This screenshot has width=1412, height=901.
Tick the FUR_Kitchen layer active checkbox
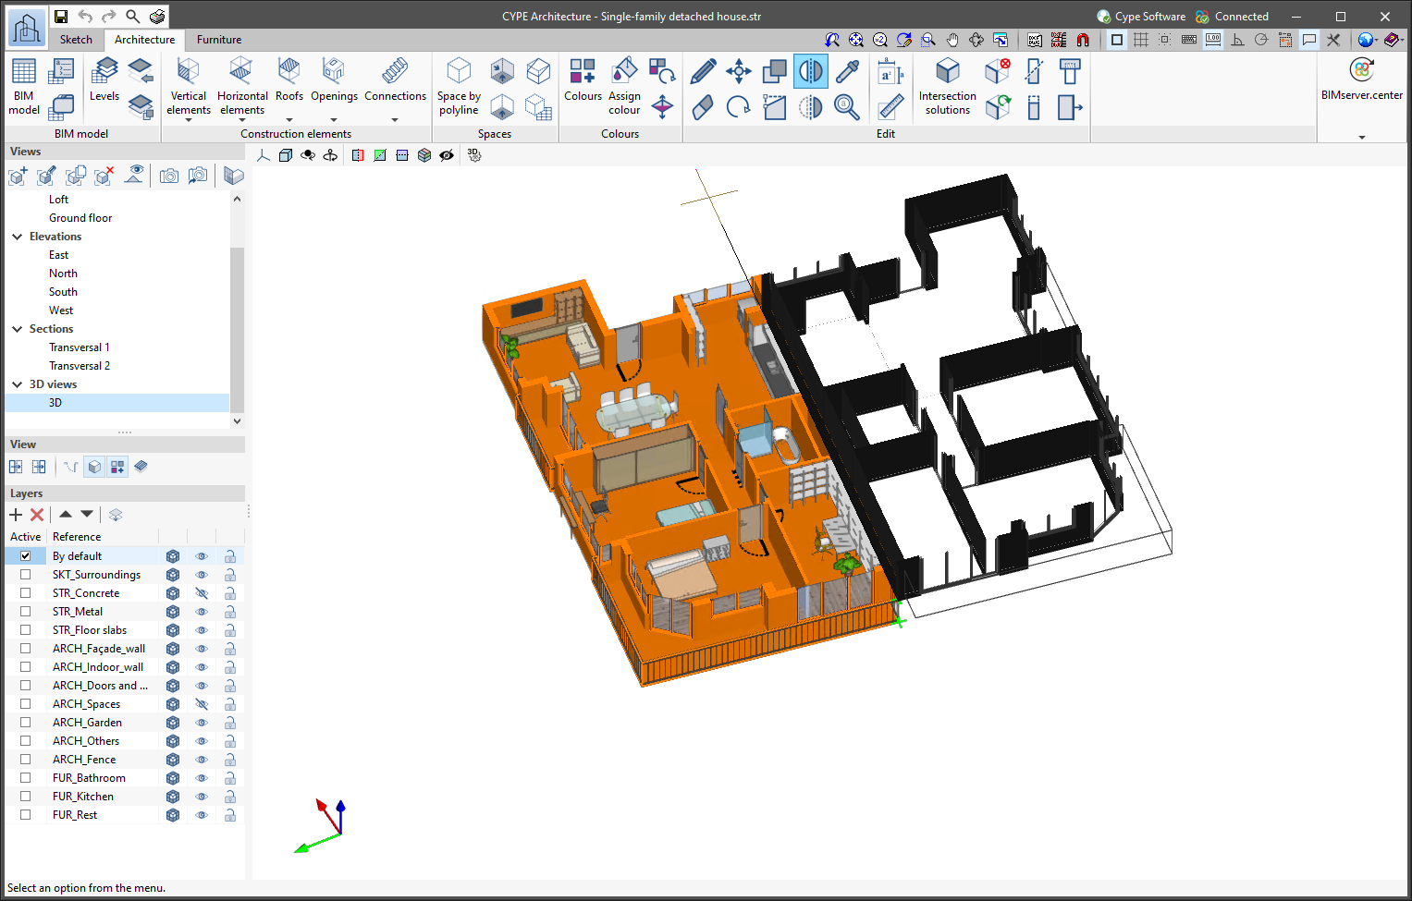[26, 797]
